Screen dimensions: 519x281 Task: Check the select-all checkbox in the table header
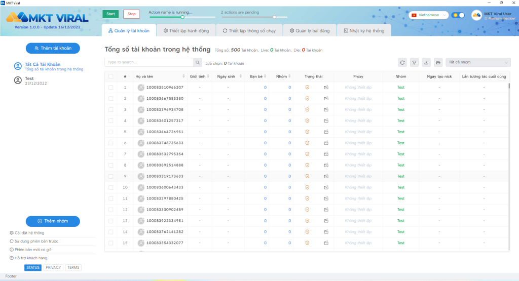(x=110, y=76)
